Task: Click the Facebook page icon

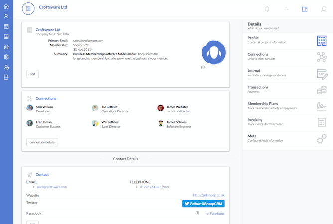Action: pos(197,213)
